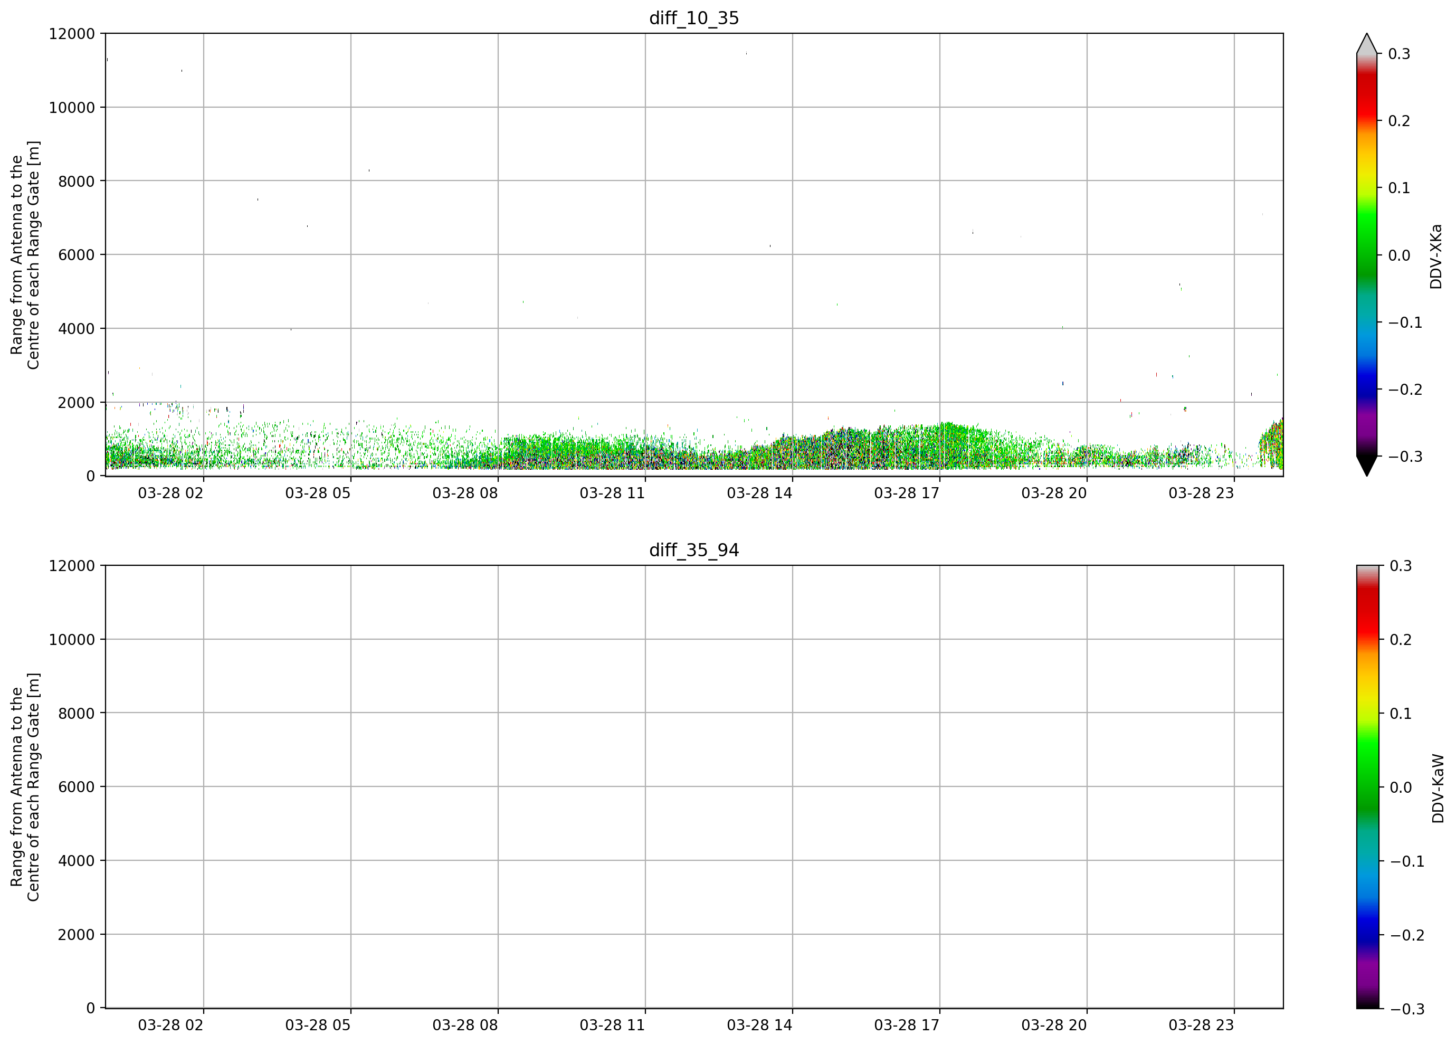This screenshot has height=1044, width=1456.
Task: Click the 03-28 02 tick under diff_35_94
Action: (x=171, y=1026)
